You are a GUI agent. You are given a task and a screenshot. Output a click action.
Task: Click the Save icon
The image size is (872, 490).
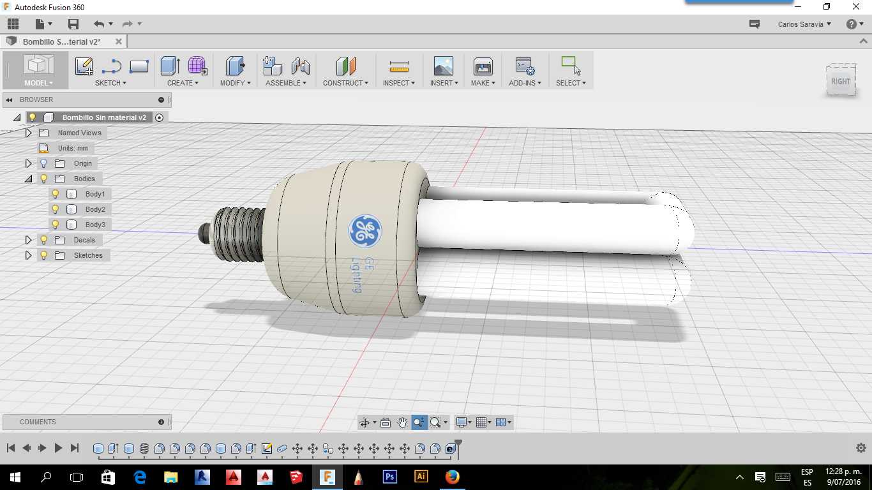coord(73,24)
